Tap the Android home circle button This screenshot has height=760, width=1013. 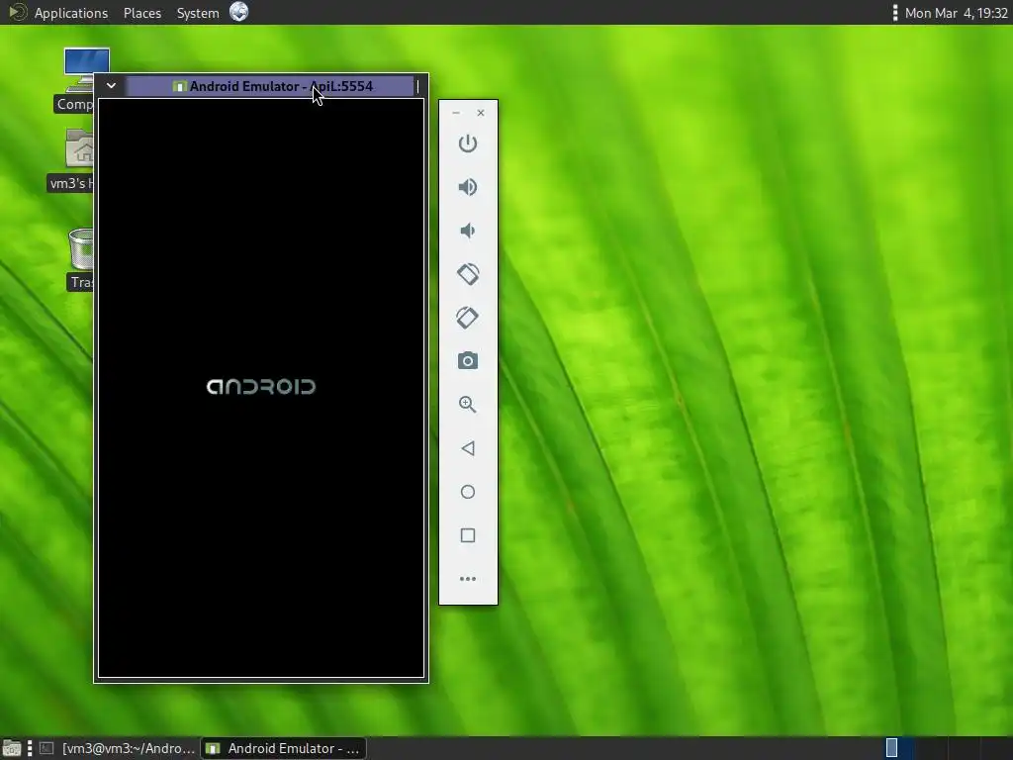click(x=468, y=492)
